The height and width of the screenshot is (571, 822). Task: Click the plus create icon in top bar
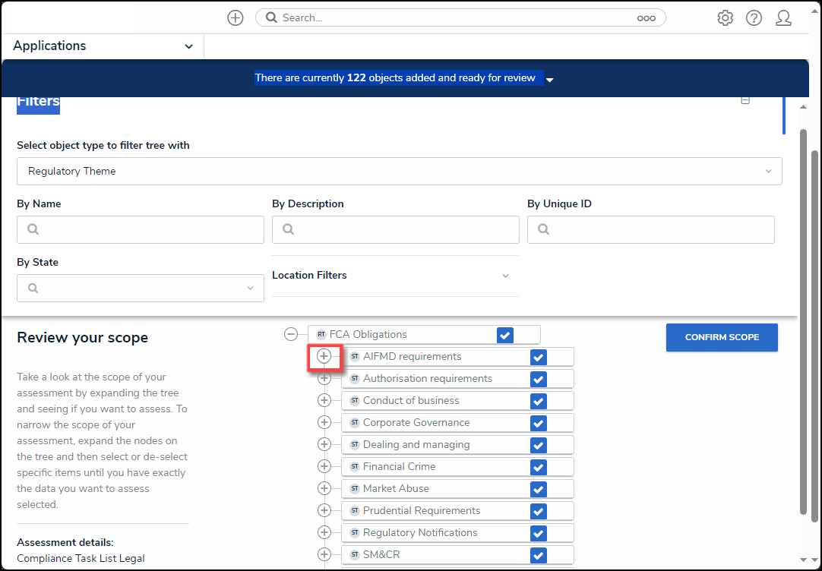click(x=236, y=17)
